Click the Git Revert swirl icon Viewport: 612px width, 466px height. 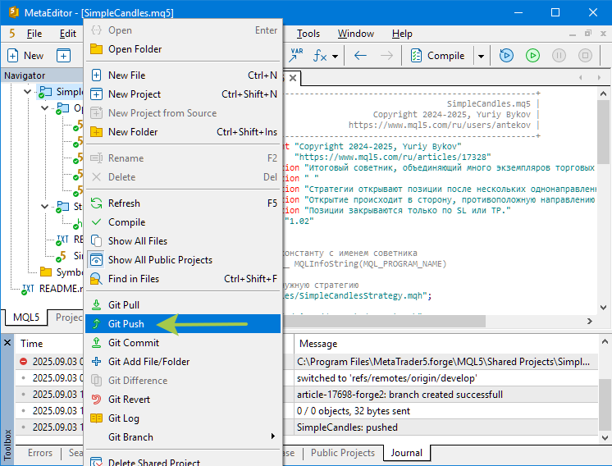pos(97,400)
